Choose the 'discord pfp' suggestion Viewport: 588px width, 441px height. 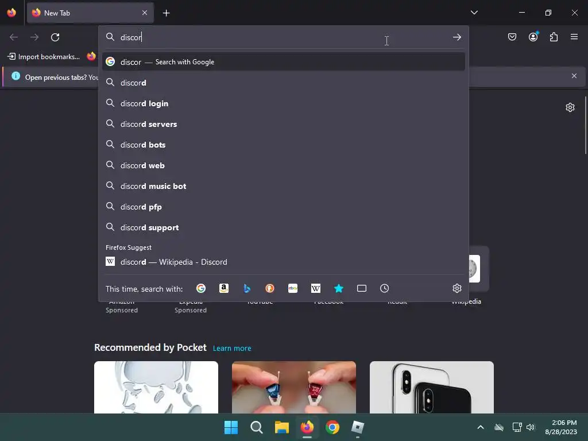[x=284, y=207]
